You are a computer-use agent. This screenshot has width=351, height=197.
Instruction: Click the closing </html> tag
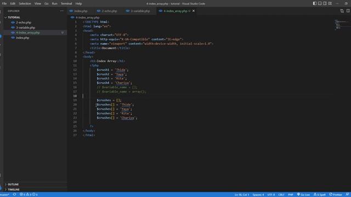[89, 135]
